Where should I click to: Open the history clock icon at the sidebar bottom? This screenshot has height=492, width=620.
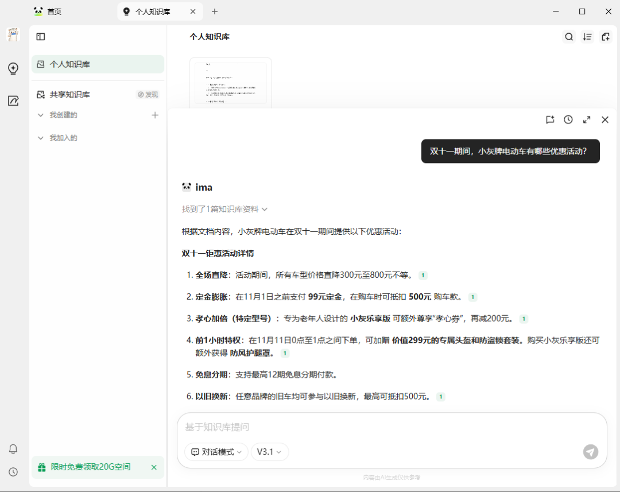pyautogui.click(x=13, y=472)
